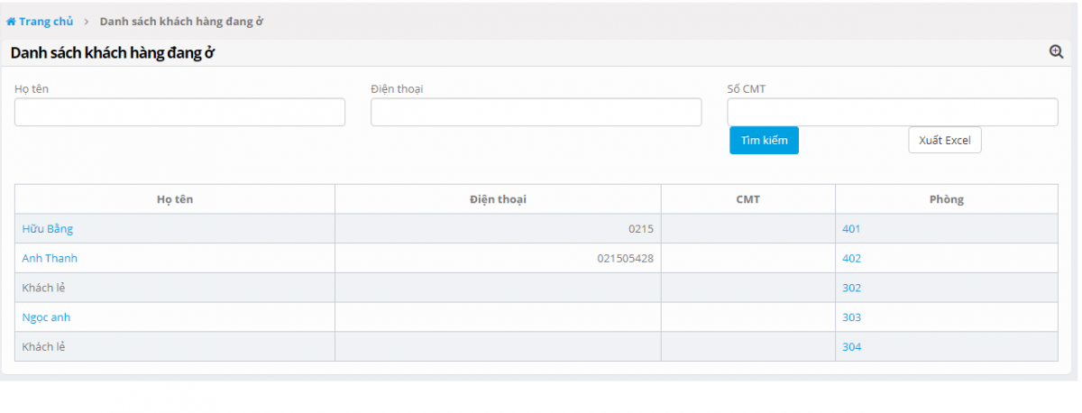Focus the Họ tên search field
The image size is (1082, 413).
click(179, 112)
